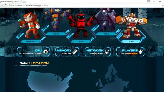Click the 'Unlimited Players' text

coord(129,53)
